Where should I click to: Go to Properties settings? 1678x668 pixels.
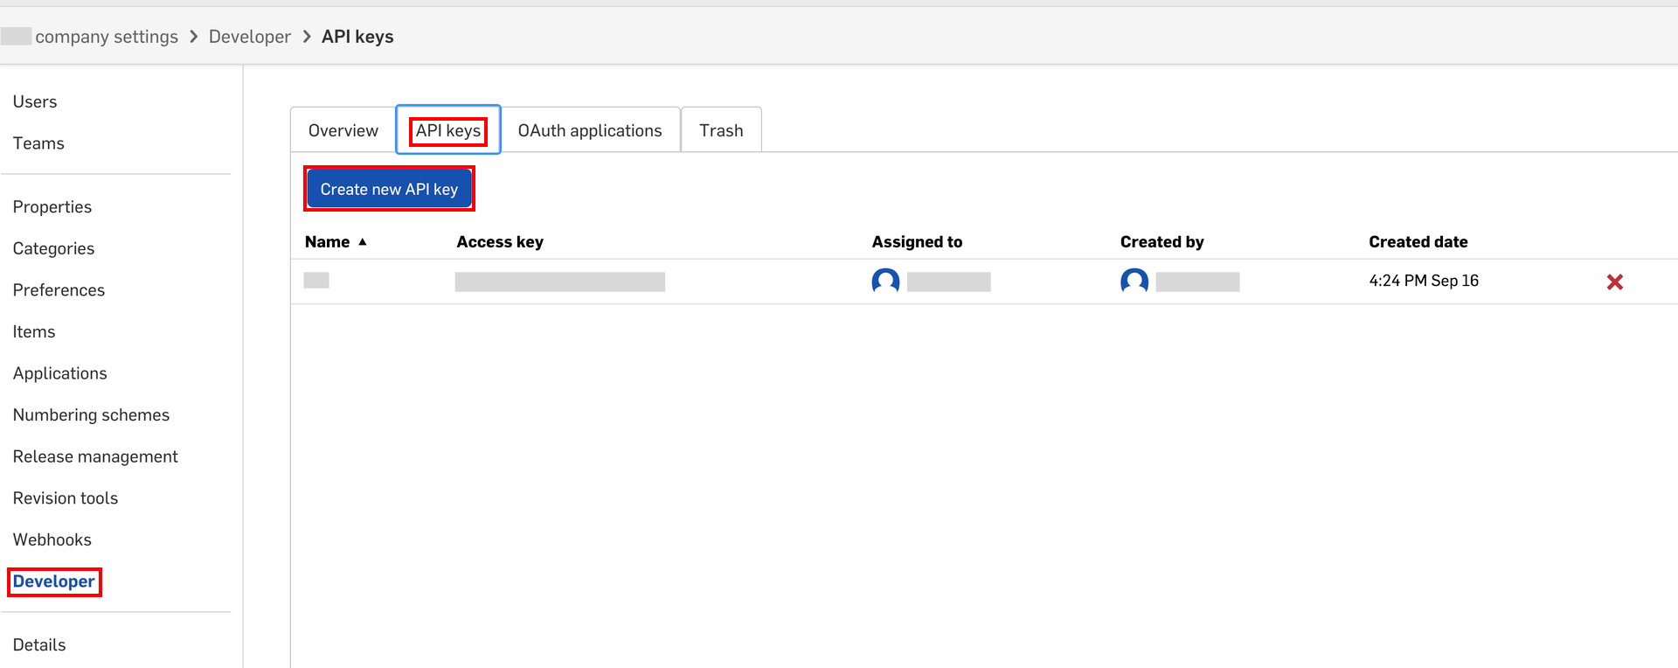[52, 207]
